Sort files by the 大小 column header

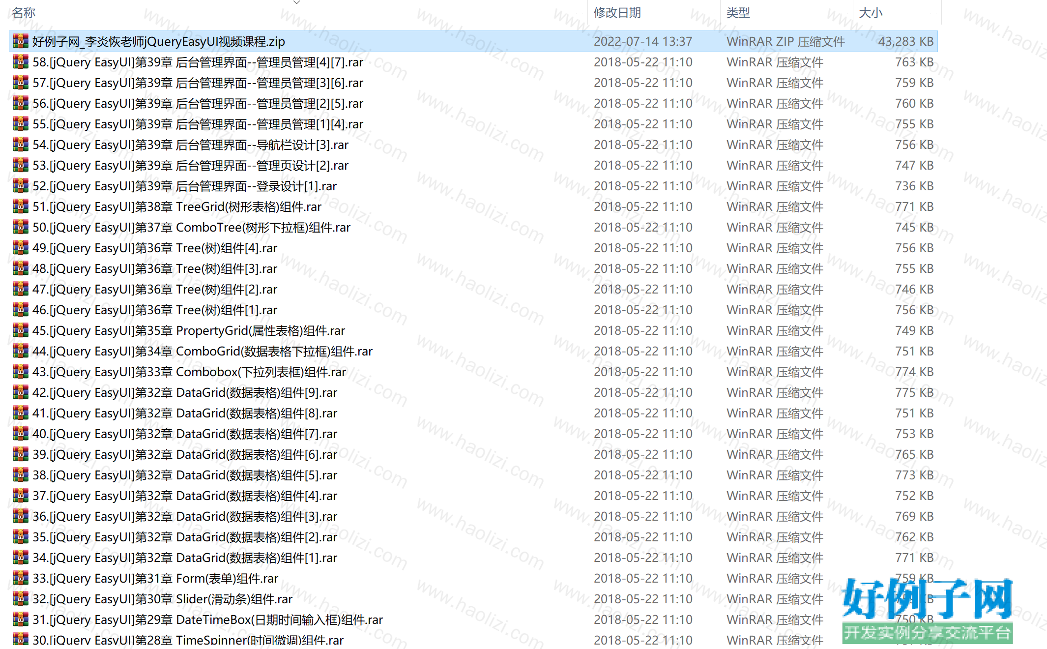(871, 13)
